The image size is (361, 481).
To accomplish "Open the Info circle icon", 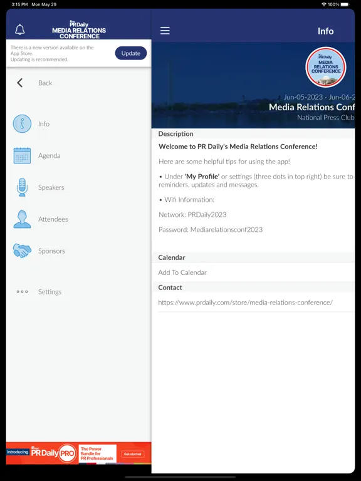I will (22, 124).
